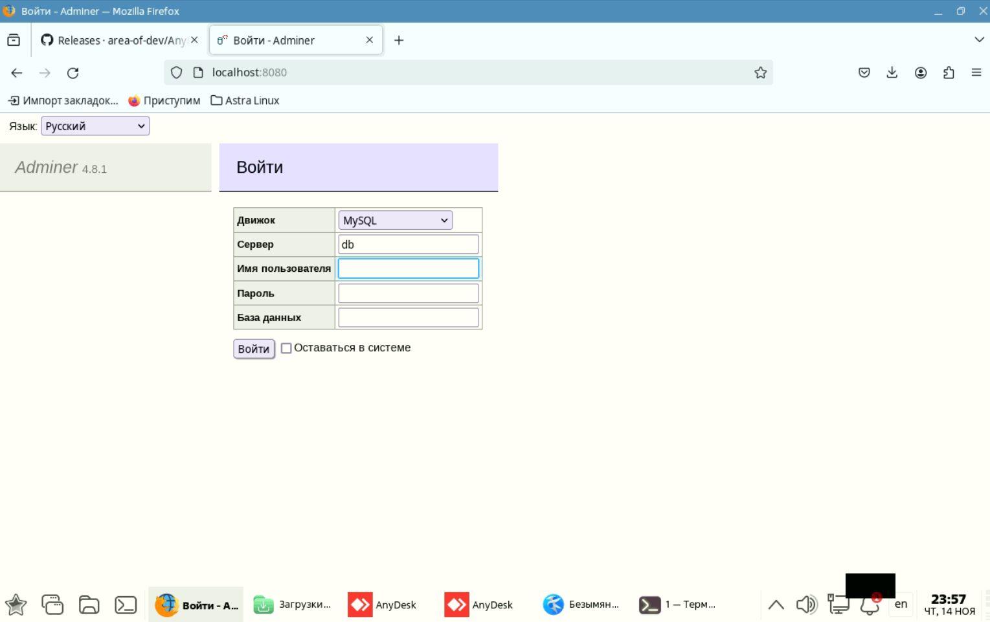
Task: Switch to Firefox Войти taskbar item
Action: coord(196,605)
